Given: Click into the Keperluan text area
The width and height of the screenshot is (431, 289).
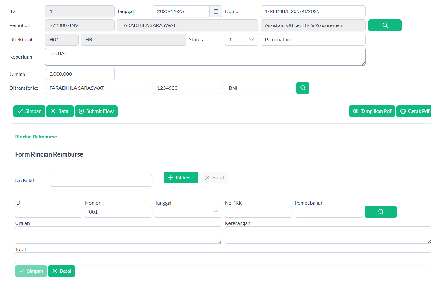Looking at the screenshot, I should click(x=205, y=57).
